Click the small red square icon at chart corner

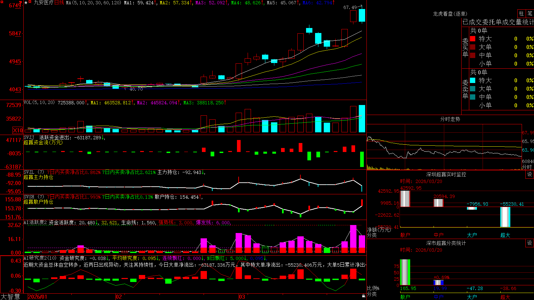tap(2, 2)
